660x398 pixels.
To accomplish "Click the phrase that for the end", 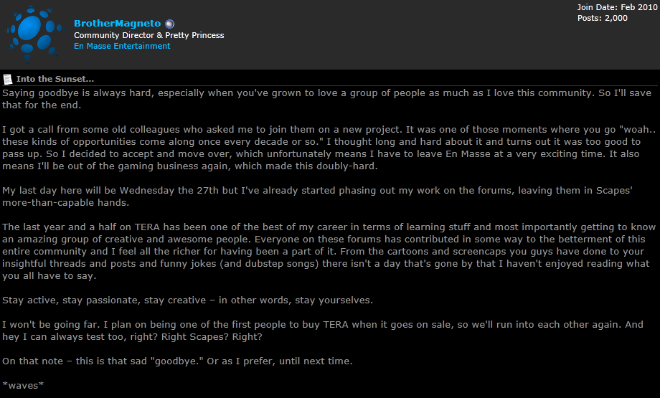I will [x=42, y=105].
